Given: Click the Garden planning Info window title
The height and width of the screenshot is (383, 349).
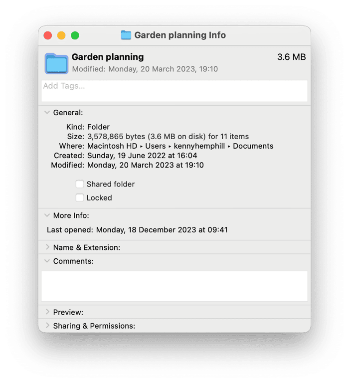Looking at the screenshot, I should [180, 35].
